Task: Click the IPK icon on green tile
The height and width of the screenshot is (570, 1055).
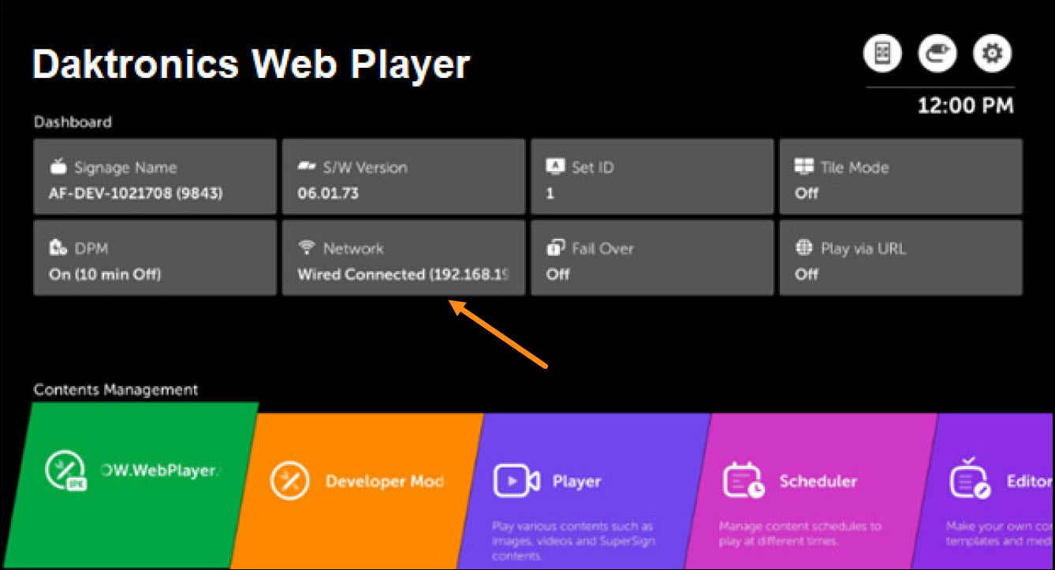Action: click(x=65, y=471)
